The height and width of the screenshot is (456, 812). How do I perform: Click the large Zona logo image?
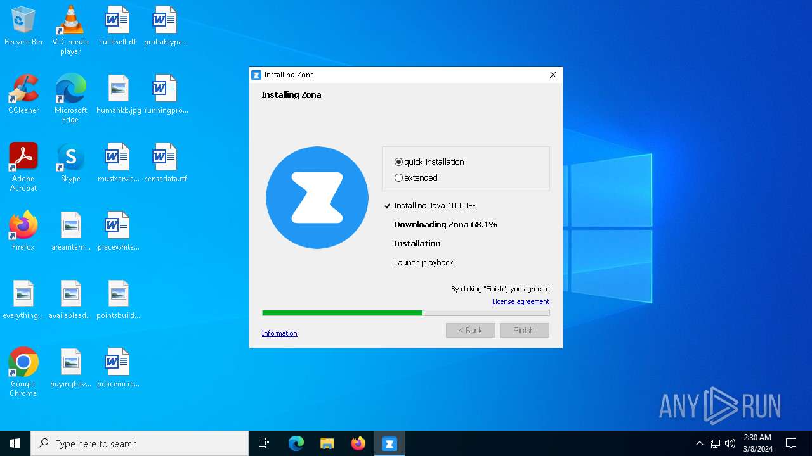tap(317, 198)
